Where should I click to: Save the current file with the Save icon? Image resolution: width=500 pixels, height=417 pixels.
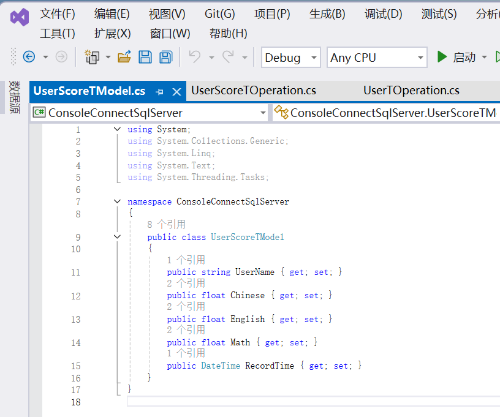(x=144, y=57)
